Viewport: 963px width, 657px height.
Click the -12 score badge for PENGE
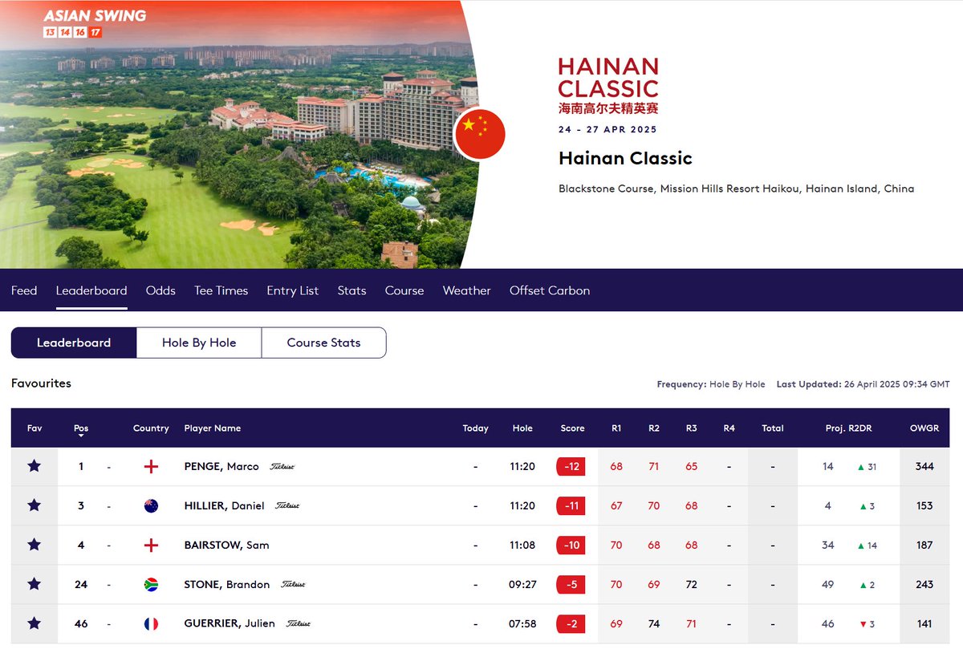coord(571,466)
